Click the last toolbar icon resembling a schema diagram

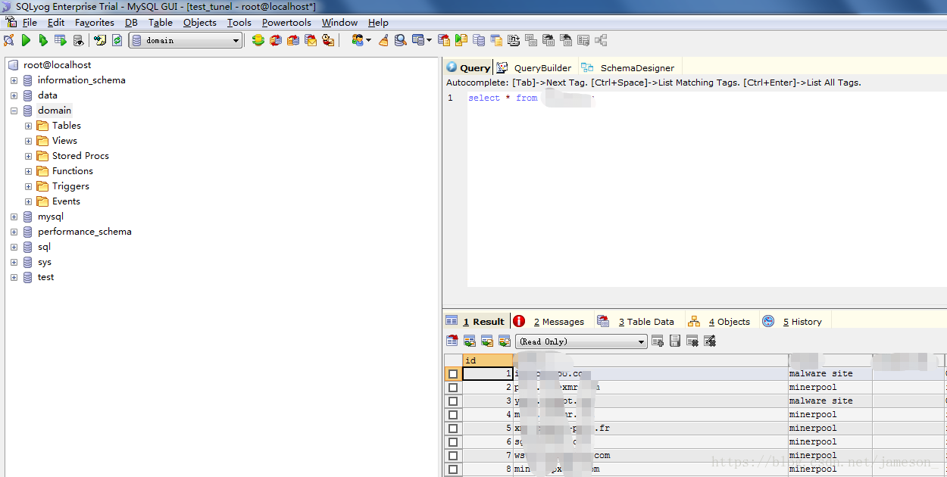[x=601, y=40]
